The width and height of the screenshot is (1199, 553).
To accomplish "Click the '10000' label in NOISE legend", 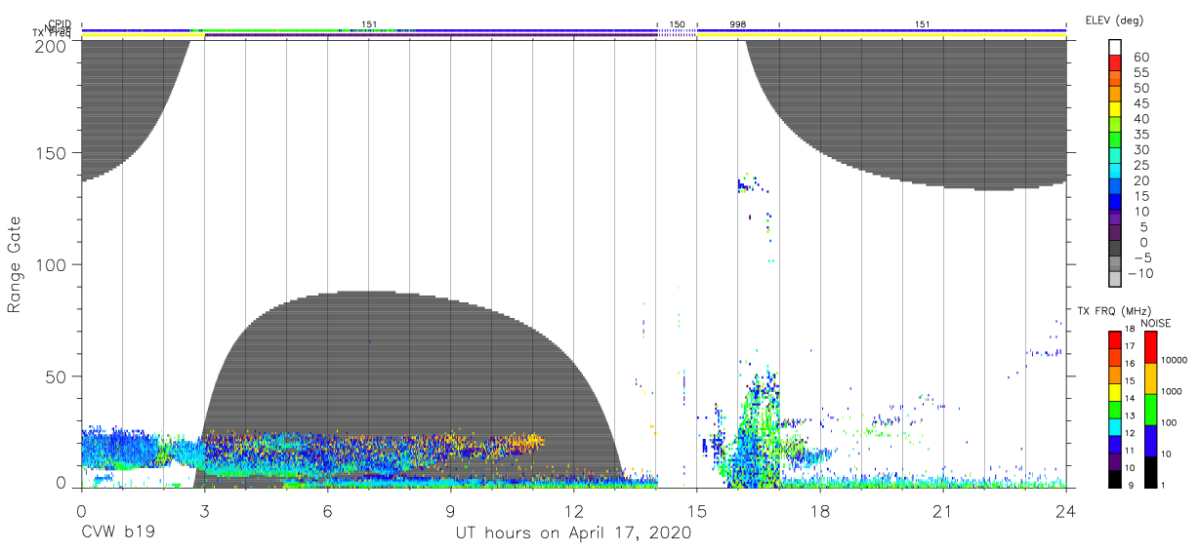I will 1174,361.
